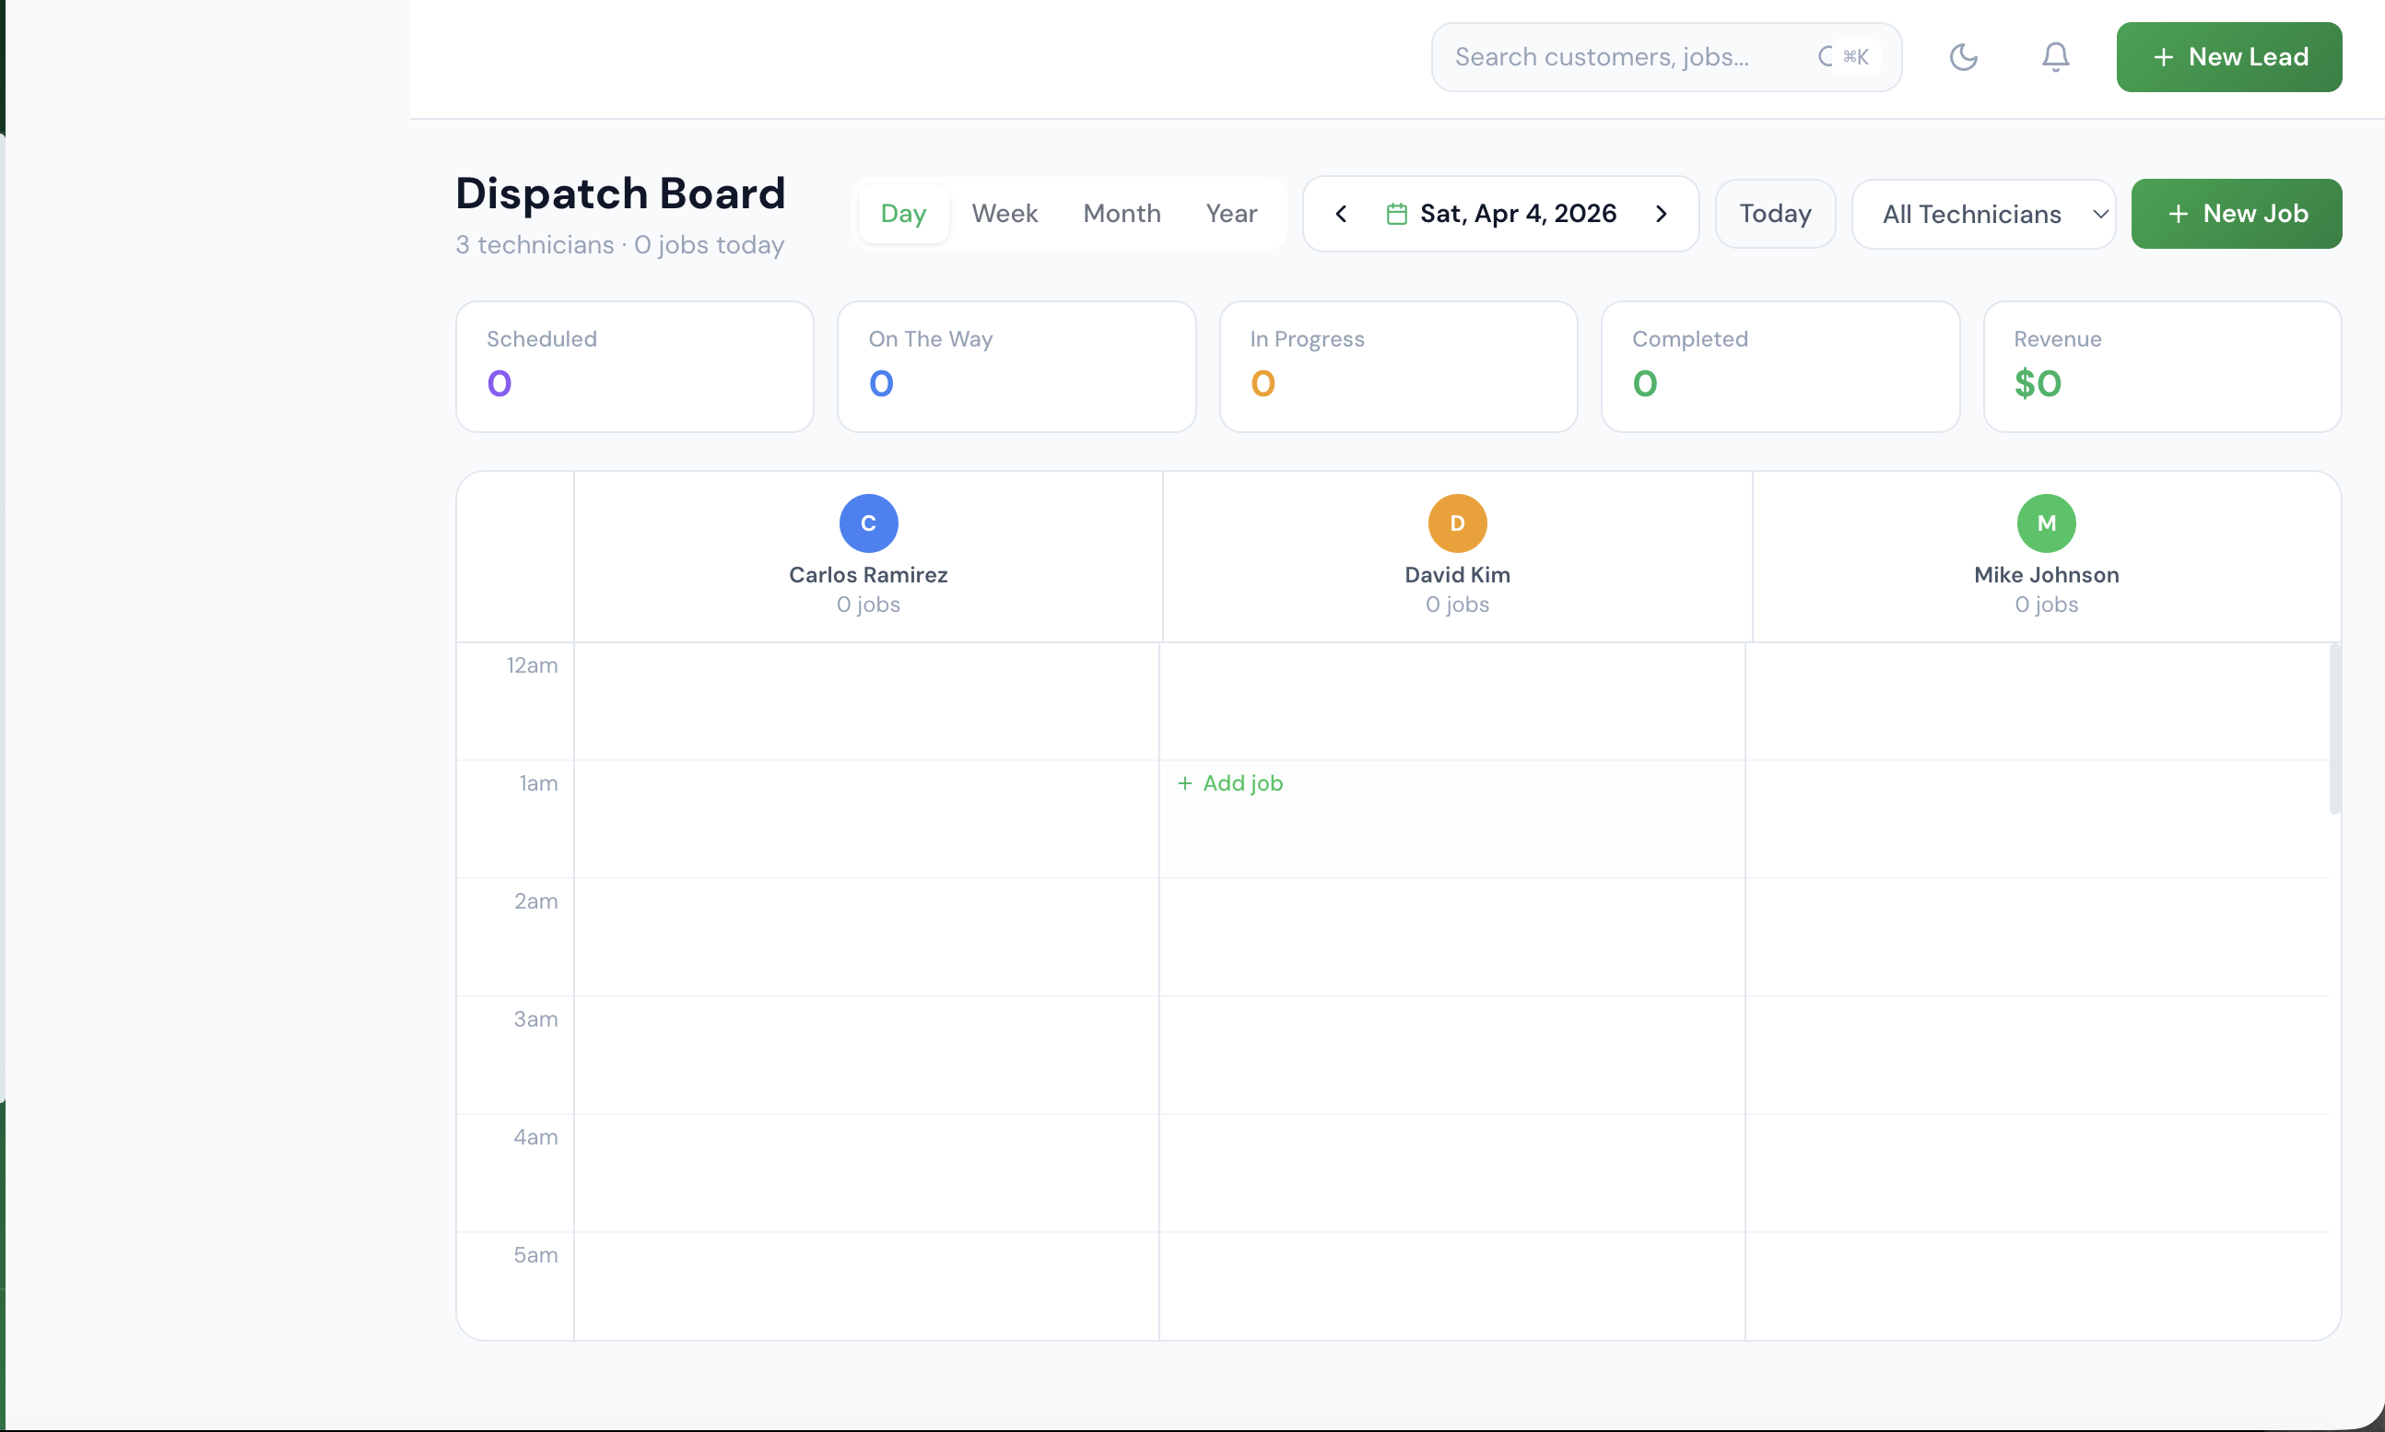The height and width of the screenshot is (1432, 2385).
Task: Go to previous day with left chevron
Action: (x=1340, y=213)
